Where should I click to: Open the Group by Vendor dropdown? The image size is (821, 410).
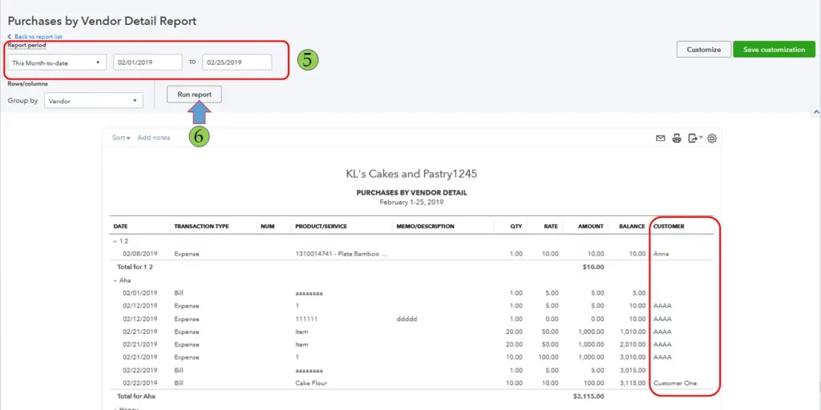click(x=93, y=101)
